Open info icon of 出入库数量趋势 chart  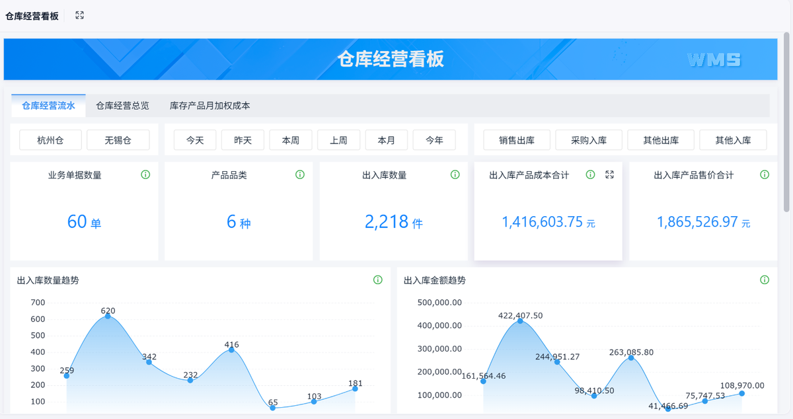tap(378, 280)
